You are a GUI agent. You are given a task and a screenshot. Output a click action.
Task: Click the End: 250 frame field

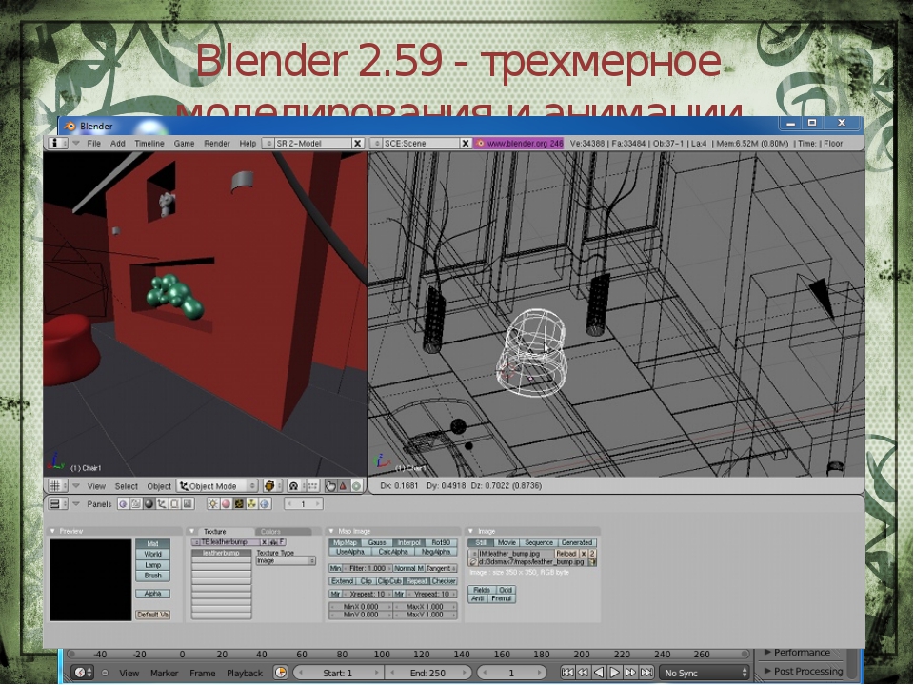(427, 673)
